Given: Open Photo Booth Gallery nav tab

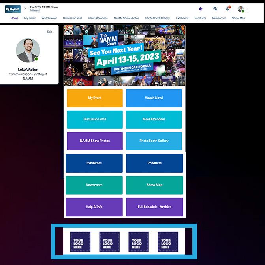Looking at the screenshot, I should 157,18.
